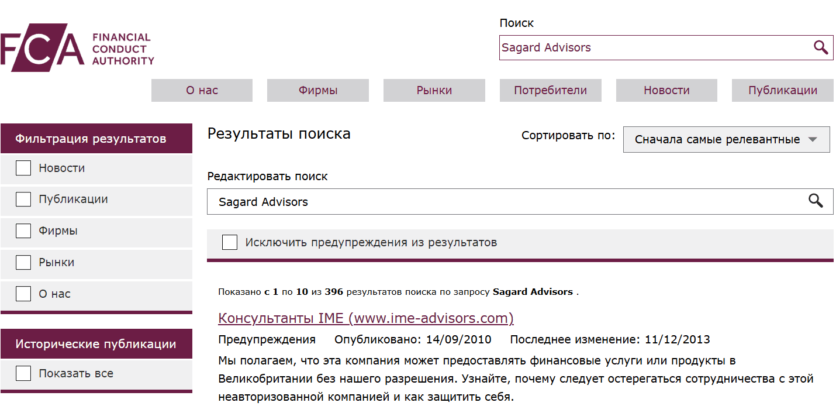Check the Публикации filter in the sidebar
Screen dimensions: 836x406
[23, 199]
